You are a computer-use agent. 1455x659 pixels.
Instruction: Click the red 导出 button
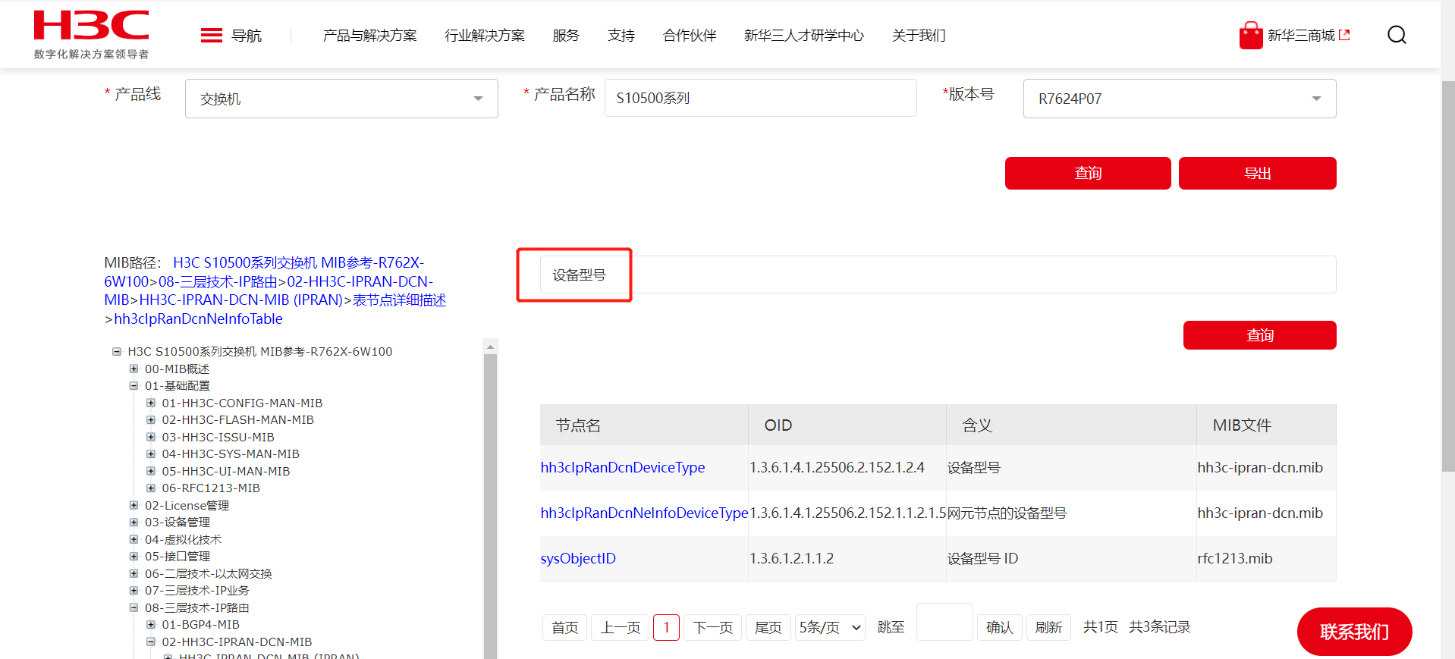tap(1258, 173)
